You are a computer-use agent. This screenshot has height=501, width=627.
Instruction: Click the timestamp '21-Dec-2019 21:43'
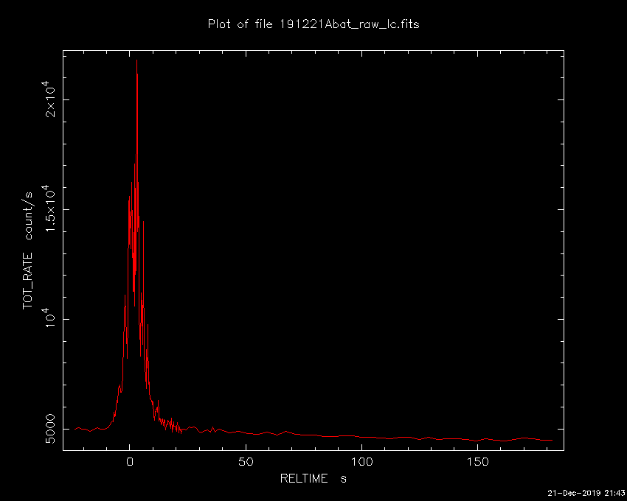[586, 493]
